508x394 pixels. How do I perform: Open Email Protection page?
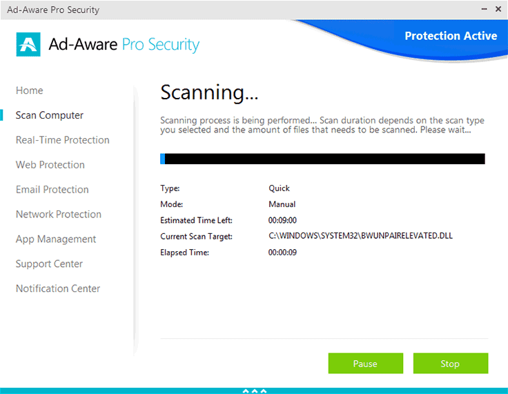52,190
